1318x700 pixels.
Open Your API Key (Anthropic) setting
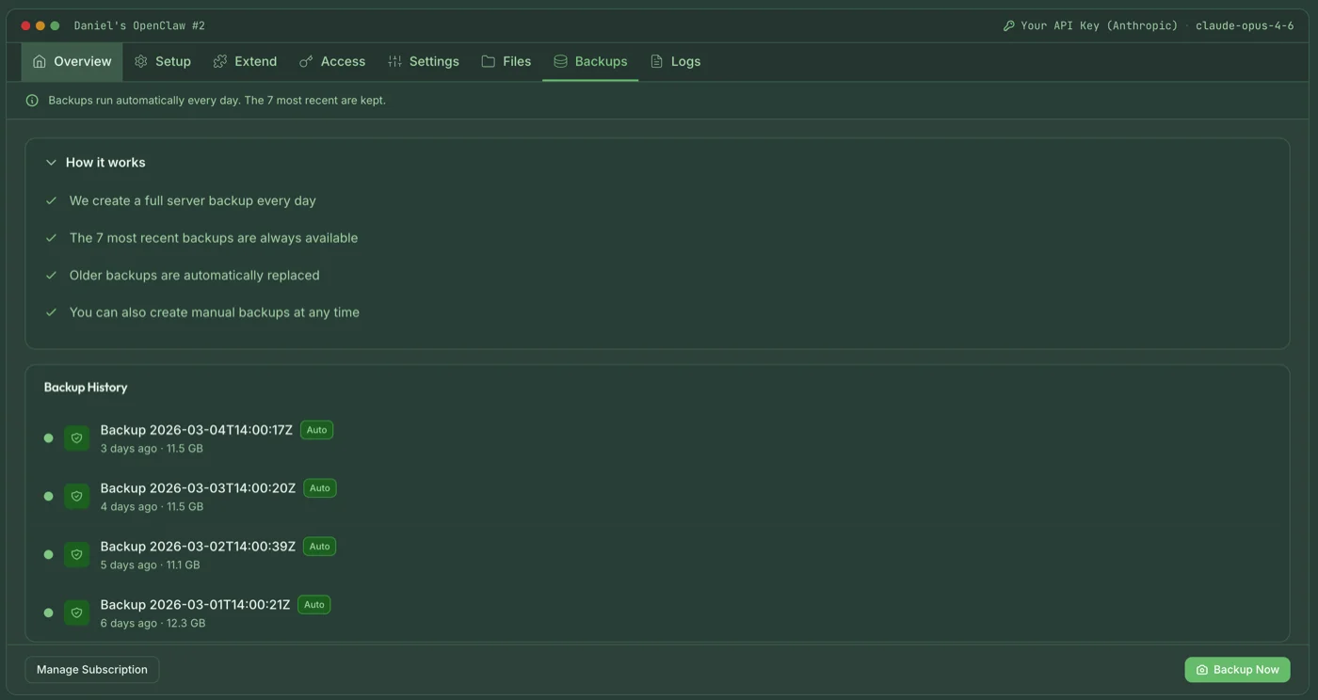(x=1090, y=26)
